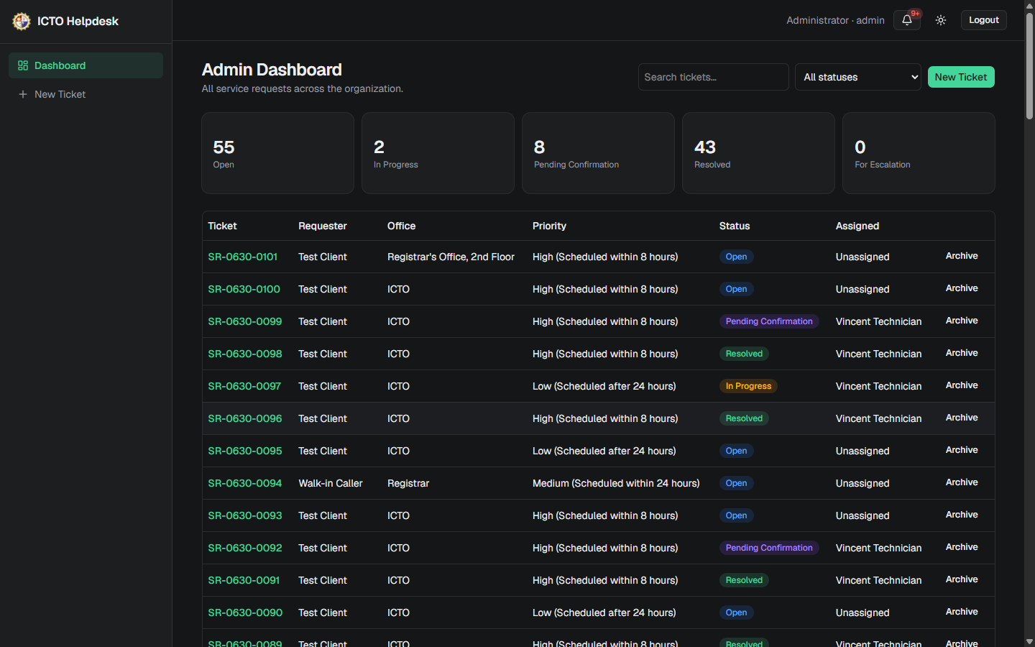1035x647 pixels.
Task: Click the Status column header
Action: pos(735,226)
